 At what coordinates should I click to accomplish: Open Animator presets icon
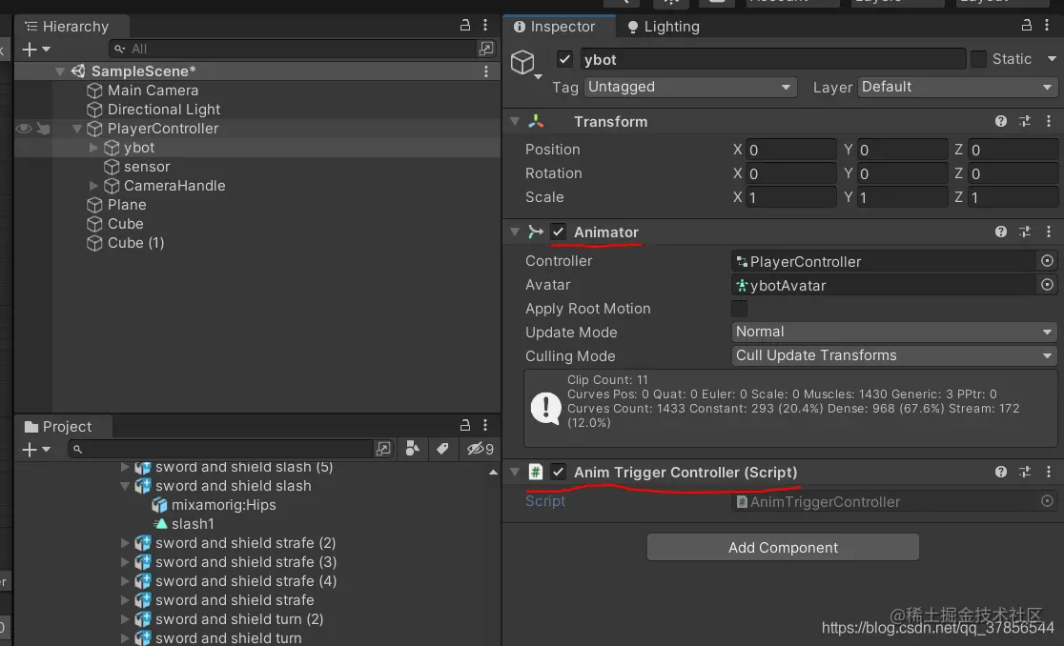tap(1025, 232)
